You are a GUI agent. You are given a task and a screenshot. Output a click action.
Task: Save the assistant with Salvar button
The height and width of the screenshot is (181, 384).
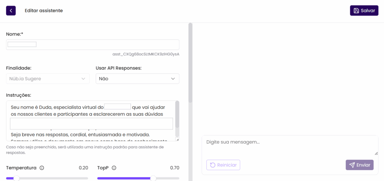tap(364, 11)
